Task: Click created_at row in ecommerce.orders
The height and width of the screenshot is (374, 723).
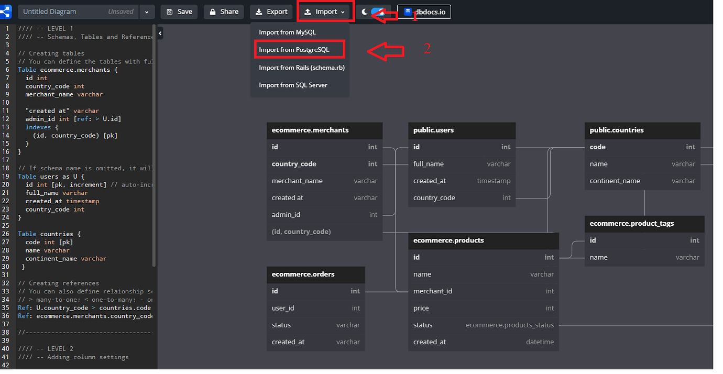Action: point(316,342)
